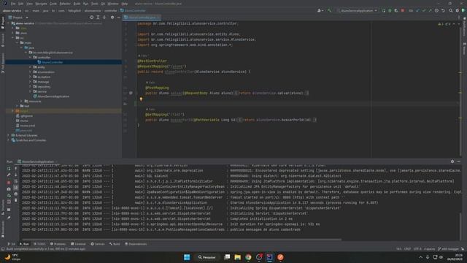Click the Git push arrow icon
The width and height of the screenshot is (467, 263).
click(x=430, y=10)
